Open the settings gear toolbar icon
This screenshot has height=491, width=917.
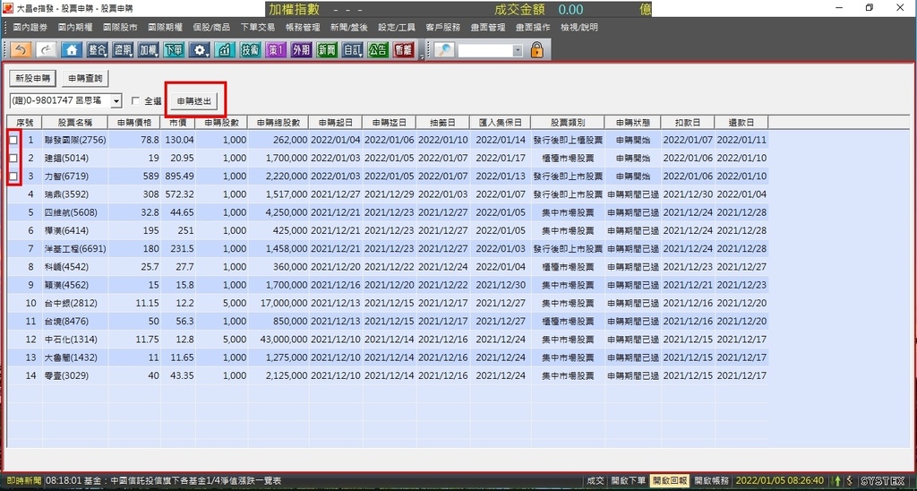tap(200, 50)
